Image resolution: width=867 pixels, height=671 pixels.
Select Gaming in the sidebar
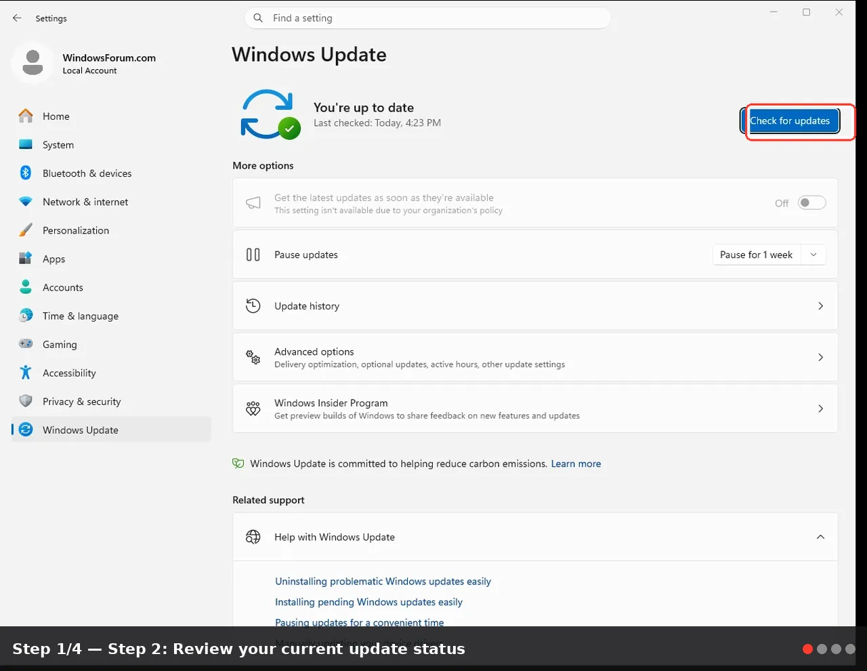pos(111,344)
